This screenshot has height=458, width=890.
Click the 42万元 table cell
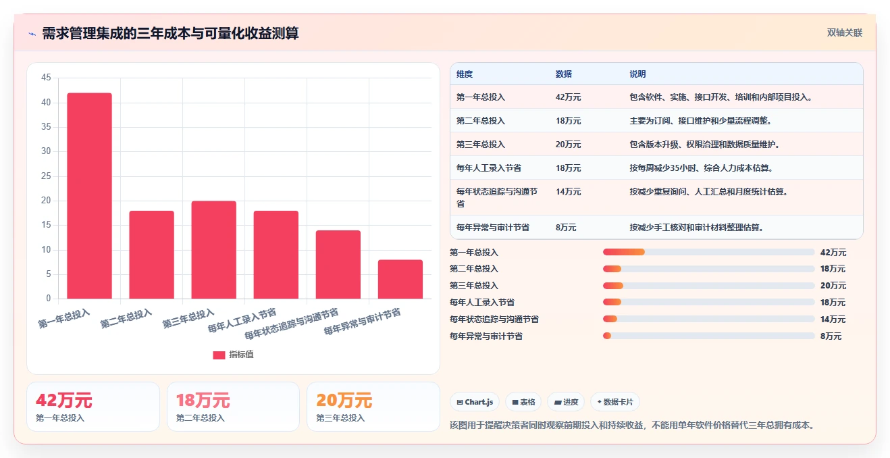tap(568, 97)
